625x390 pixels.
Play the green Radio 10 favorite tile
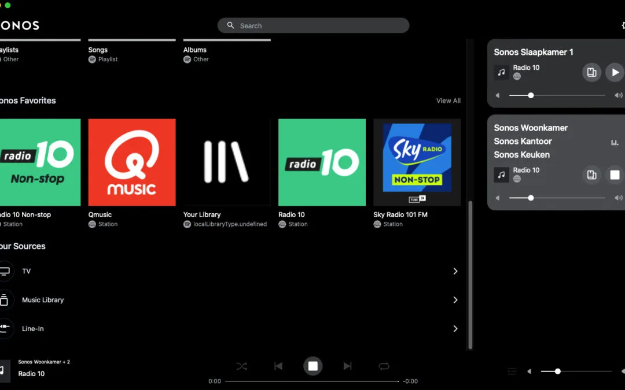tap(322, 162)
